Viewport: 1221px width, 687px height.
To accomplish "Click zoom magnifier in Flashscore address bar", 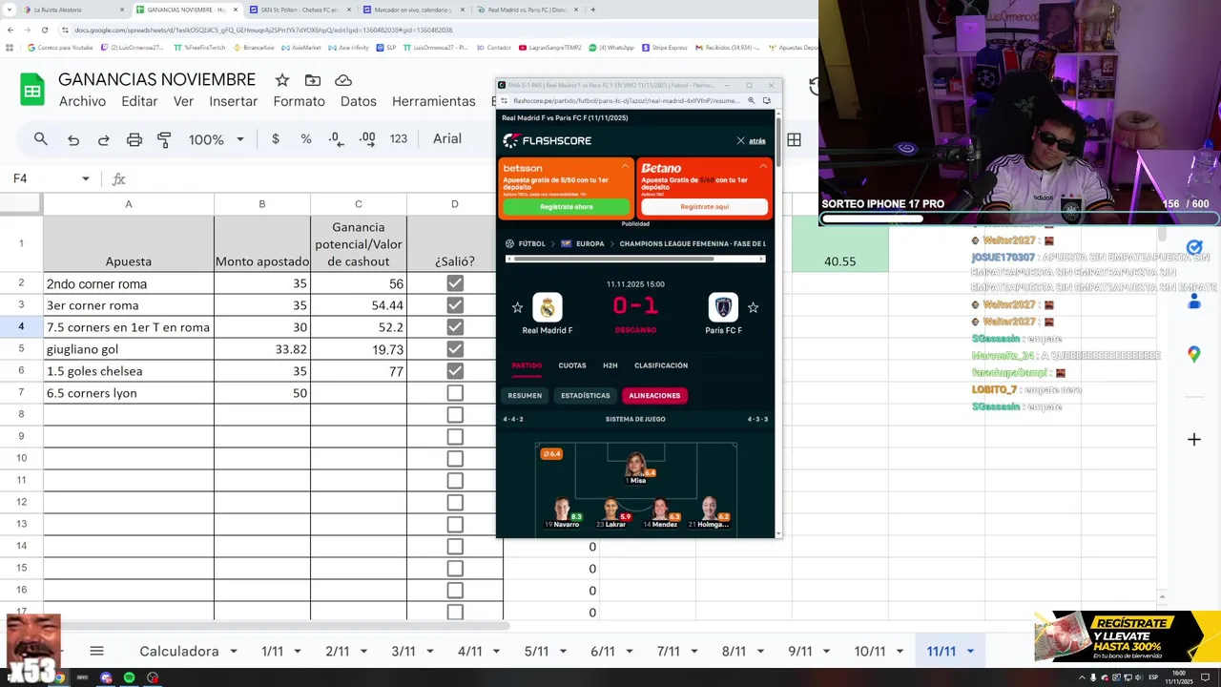I will 752,100.
